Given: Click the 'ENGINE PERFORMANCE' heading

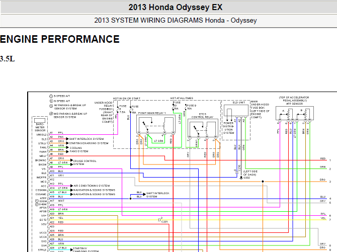Looking at the screenshot, I should tap(60, 39).
